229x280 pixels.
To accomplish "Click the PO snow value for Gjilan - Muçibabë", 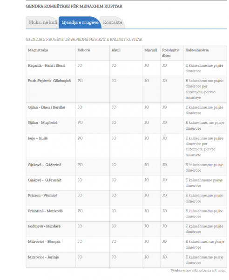I will point(80,123).
